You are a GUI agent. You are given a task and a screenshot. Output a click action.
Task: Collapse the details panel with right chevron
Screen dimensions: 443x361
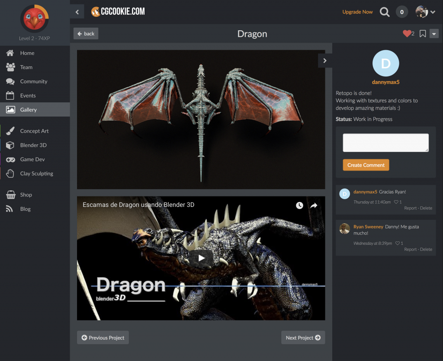click(x=325, y=60)
